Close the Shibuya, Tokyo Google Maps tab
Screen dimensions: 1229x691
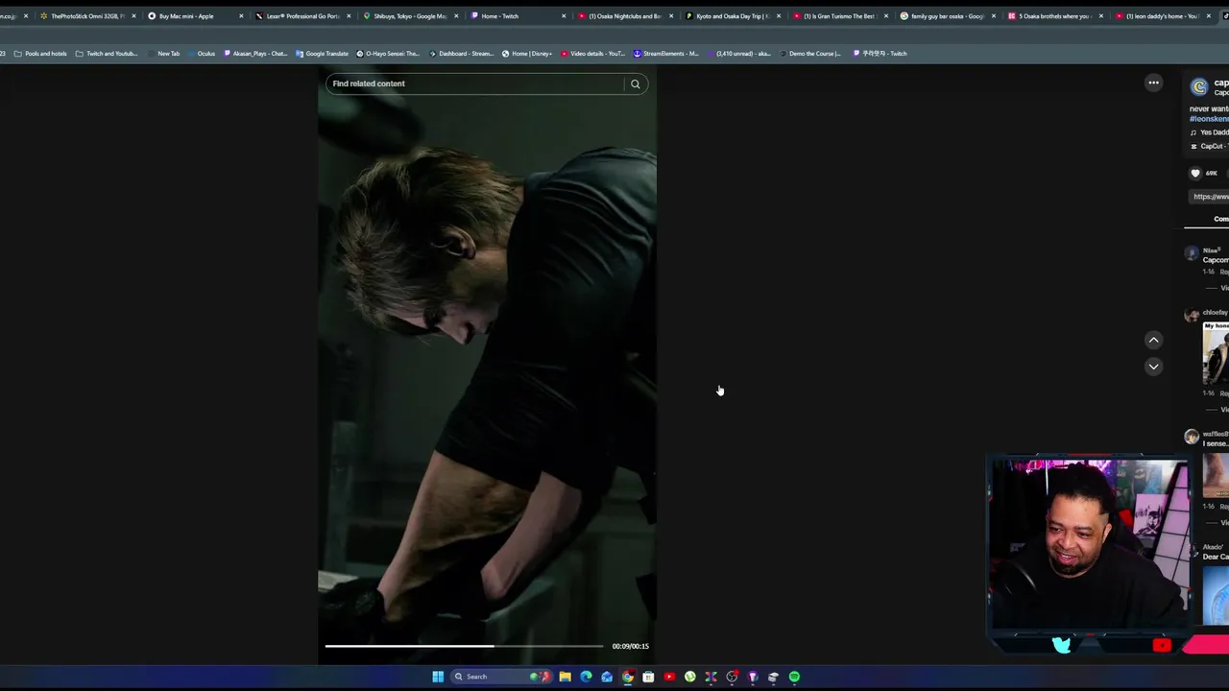(456, 16)
